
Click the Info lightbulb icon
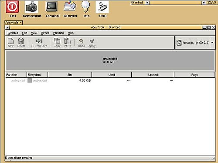click(x=86, y=7)
